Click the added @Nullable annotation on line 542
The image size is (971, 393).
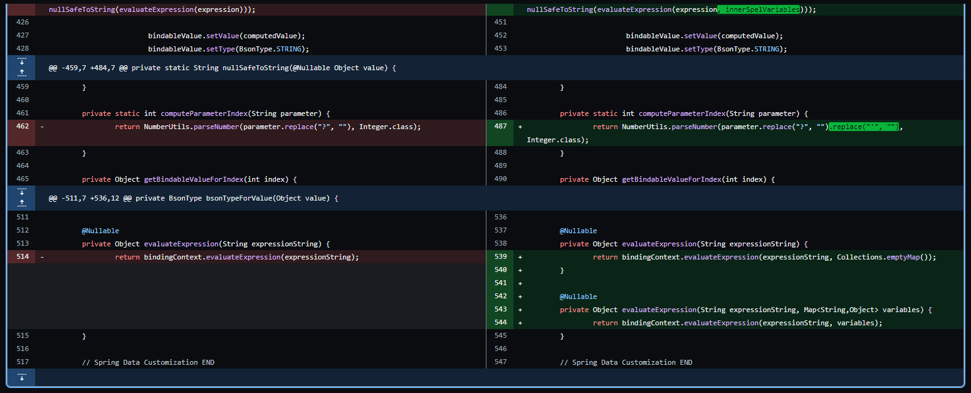click(579, 296)
